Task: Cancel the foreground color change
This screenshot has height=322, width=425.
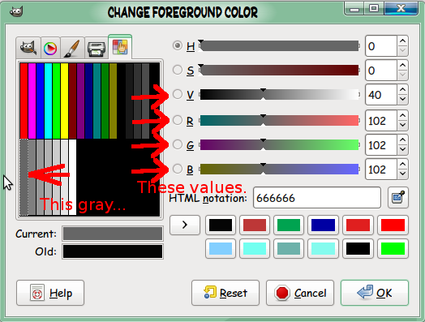Action: click(x=300, y=293)
